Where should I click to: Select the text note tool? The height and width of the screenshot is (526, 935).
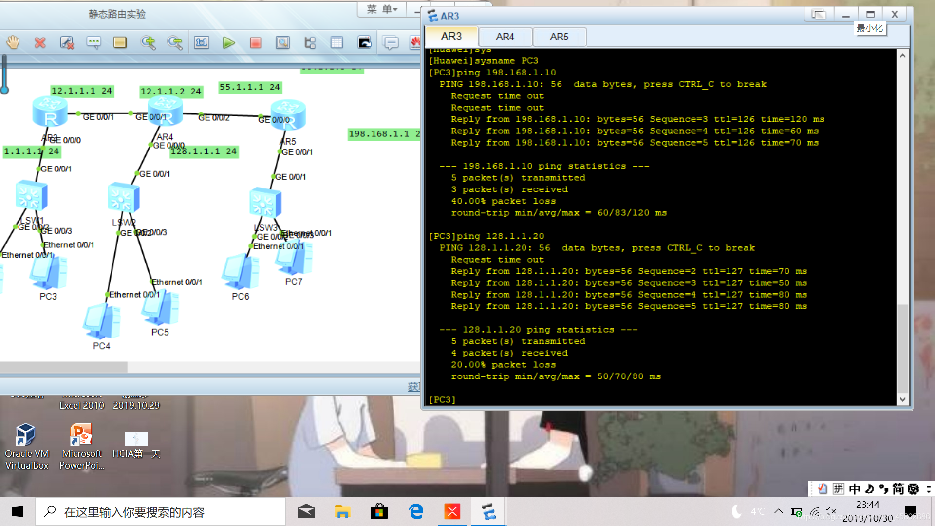click(x=93, y=43)
